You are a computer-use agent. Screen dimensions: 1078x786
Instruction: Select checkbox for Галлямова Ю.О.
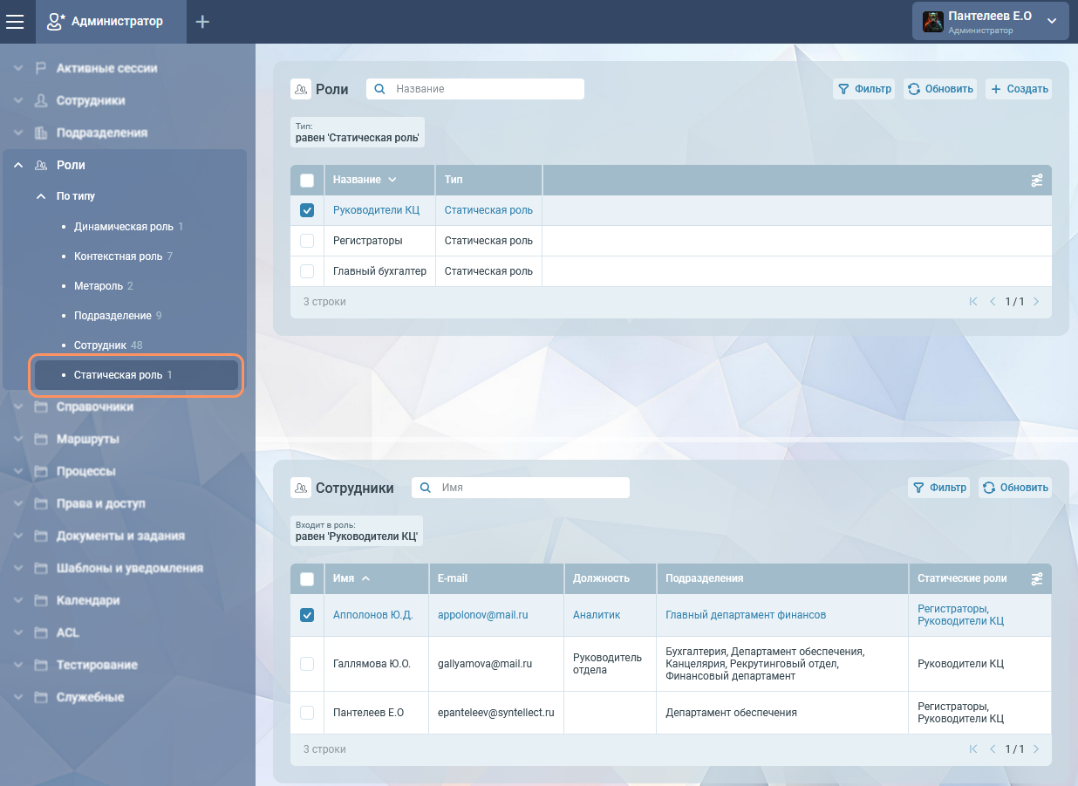pyautogui.click(x=307, y=664)
